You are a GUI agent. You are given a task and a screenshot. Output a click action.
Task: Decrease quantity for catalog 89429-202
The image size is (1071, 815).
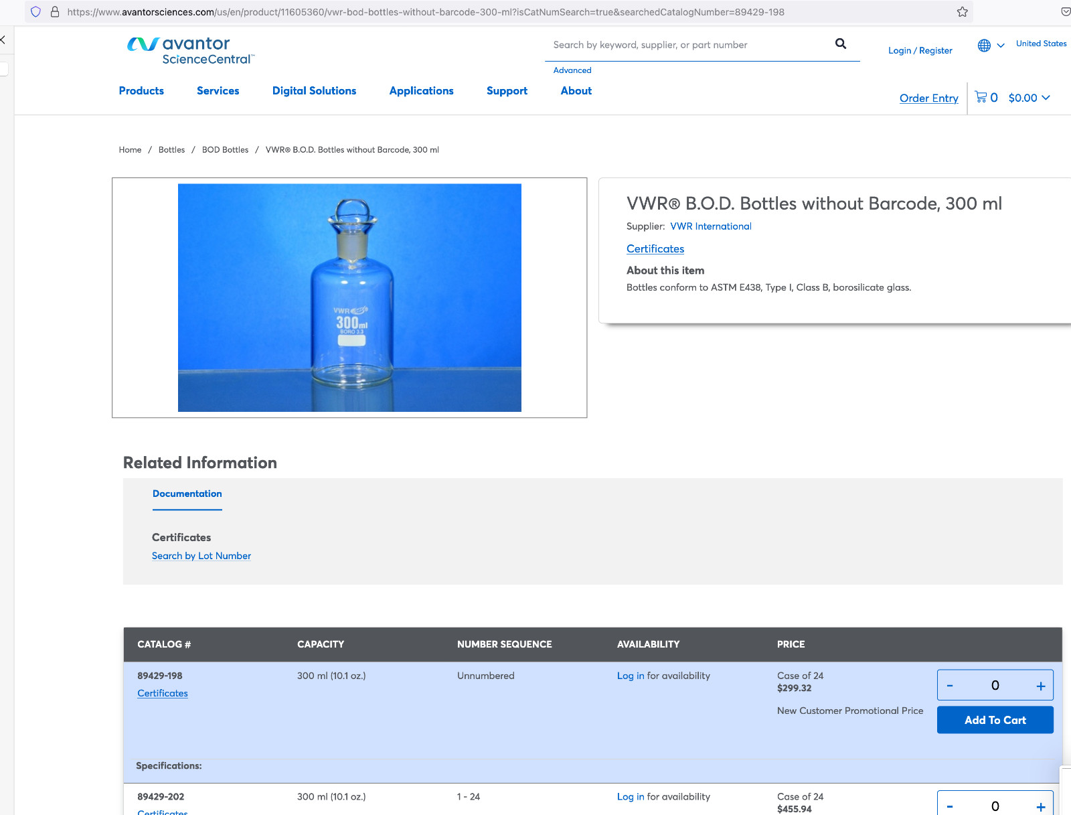tap(950, 806)
